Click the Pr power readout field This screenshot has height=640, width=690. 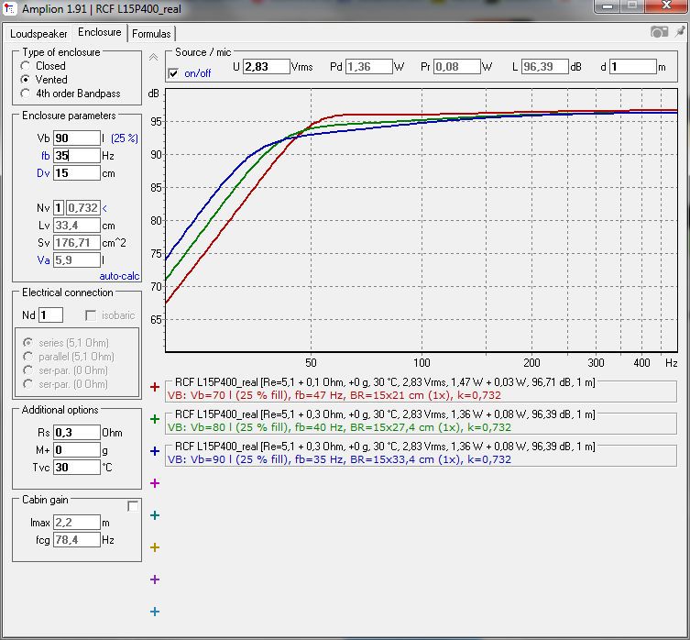coord(456,67)
